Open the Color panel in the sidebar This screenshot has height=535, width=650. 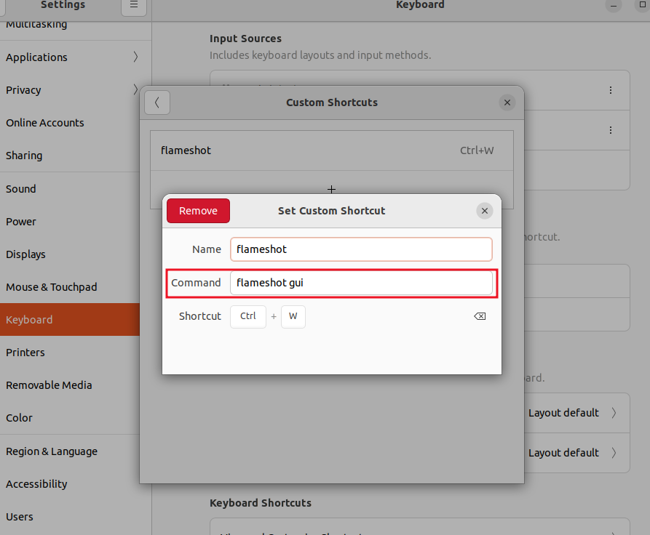(x=70, y=418)
